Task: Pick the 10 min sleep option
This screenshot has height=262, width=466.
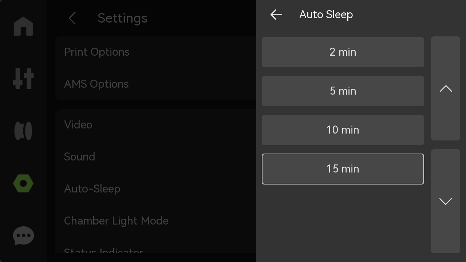Action: click(343, 130)
